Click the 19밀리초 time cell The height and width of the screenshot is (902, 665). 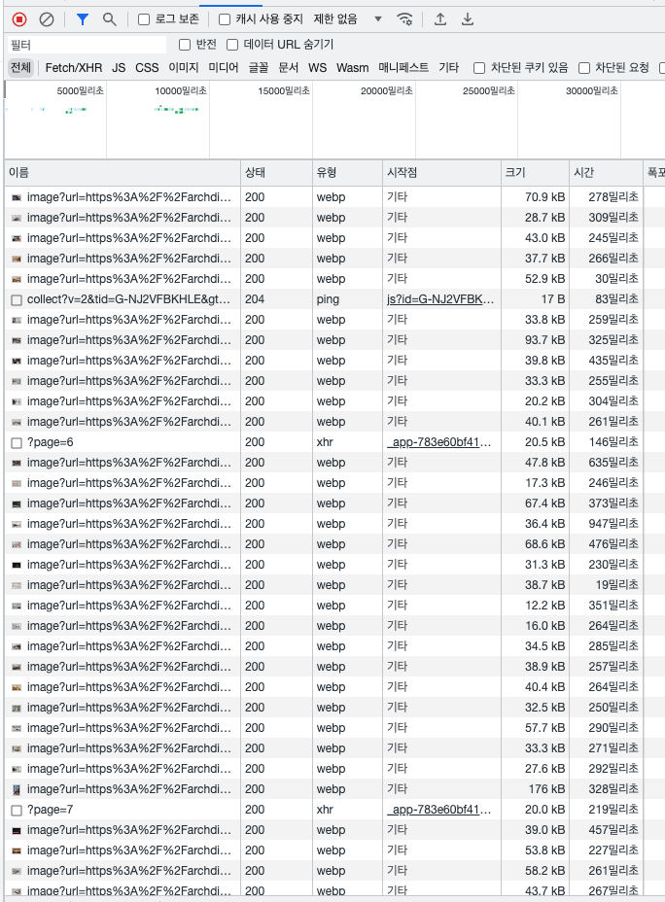click(616, 585)
